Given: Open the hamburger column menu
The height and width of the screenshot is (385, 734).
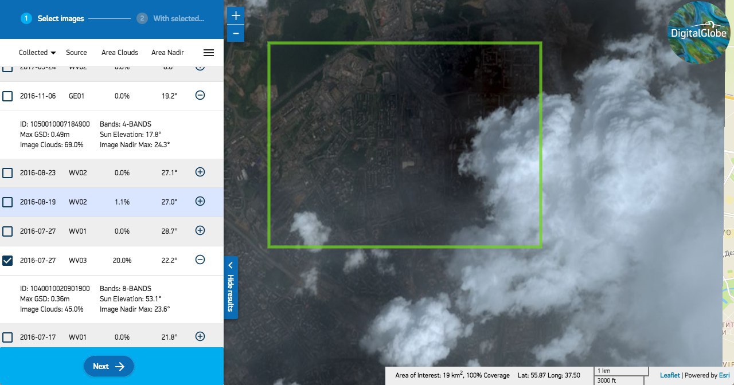Looking at the screenshot, I should (x=209, y=52).
